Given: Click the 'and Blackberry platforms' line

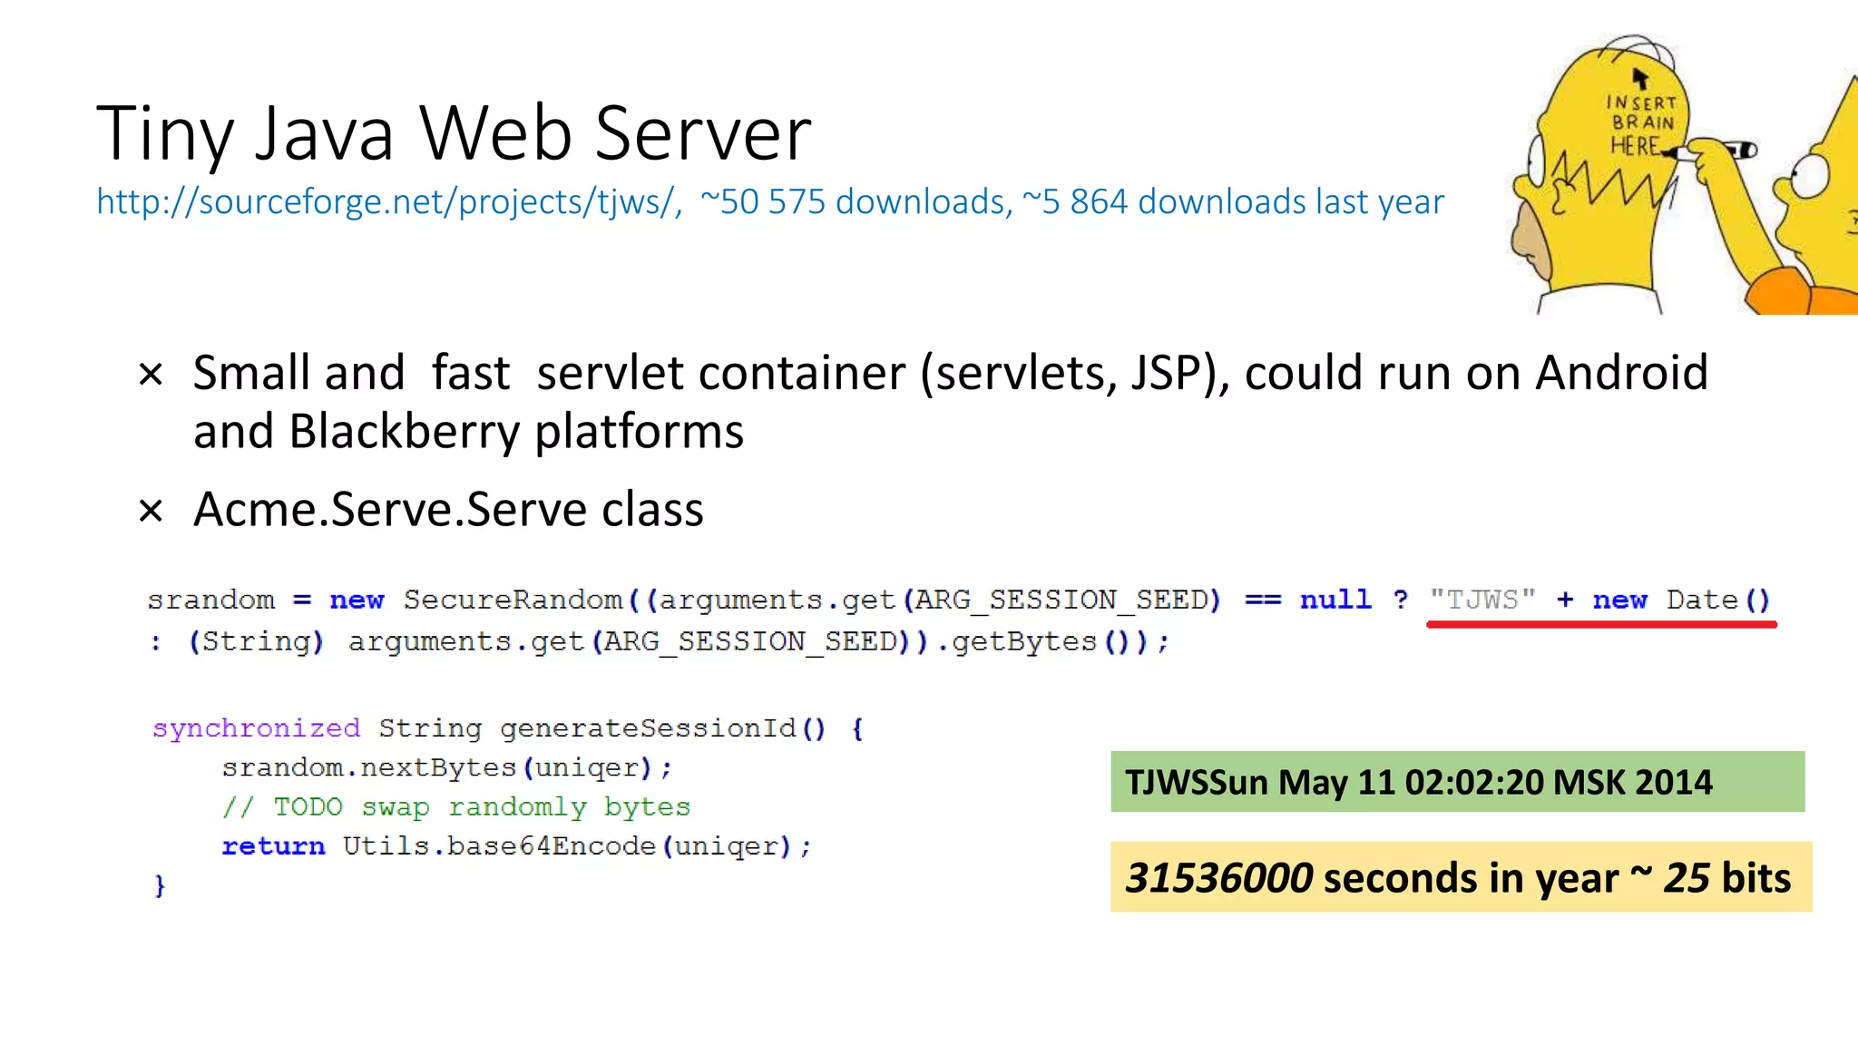Looking at the screenshot, I should [x=468, y=431].
